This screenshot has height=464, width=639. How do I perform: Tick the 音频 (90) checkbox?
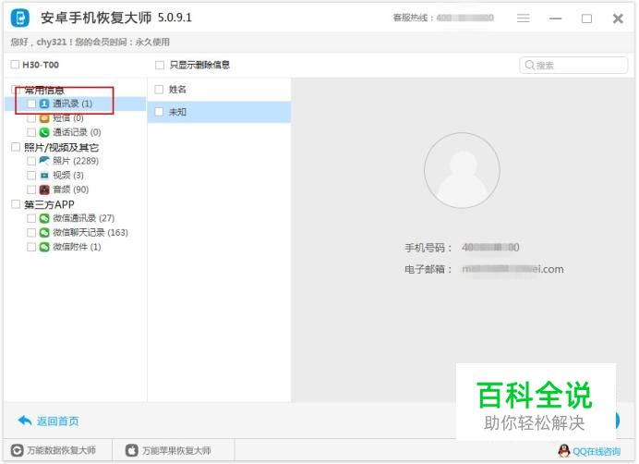pos(31,189)
